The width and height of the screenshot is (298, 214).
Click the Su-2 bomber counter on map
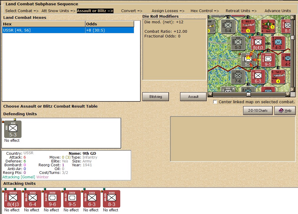(268, 26)
